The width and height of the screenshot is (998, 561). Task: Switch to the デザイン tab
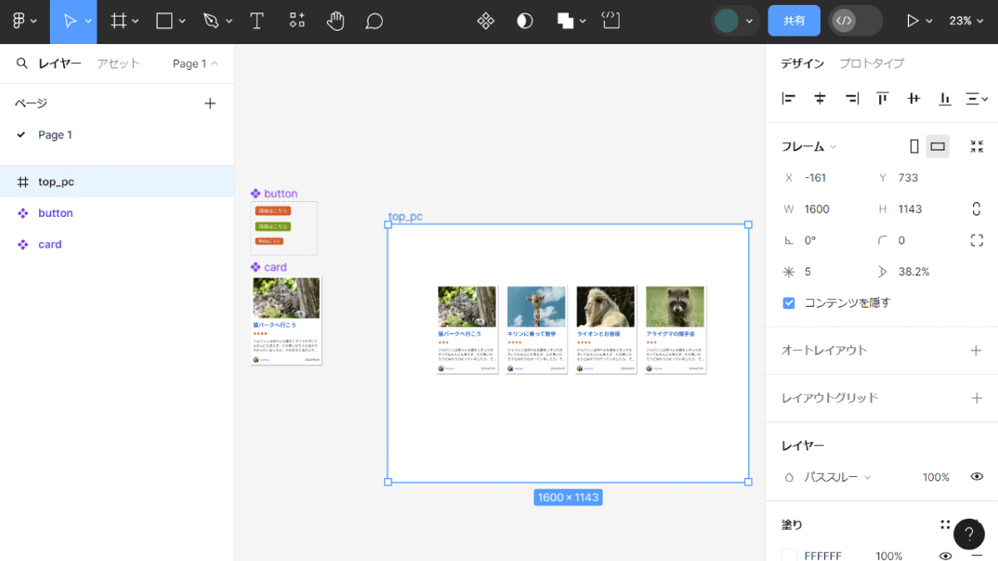pyautogui.click(x=803, y=63)
